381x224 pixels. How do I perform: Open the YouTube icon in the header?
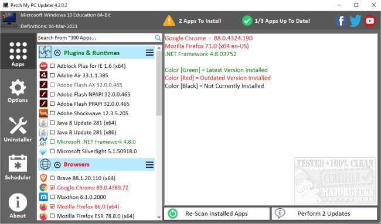click(x=370, y=21)
